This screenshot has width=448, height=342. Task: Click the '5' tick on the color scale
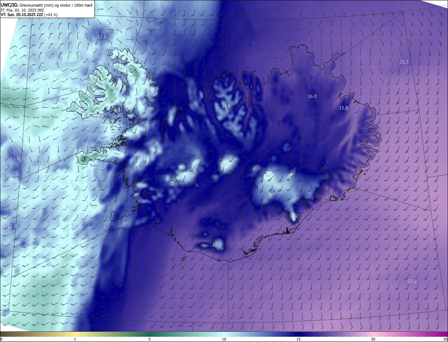point(149,339)
